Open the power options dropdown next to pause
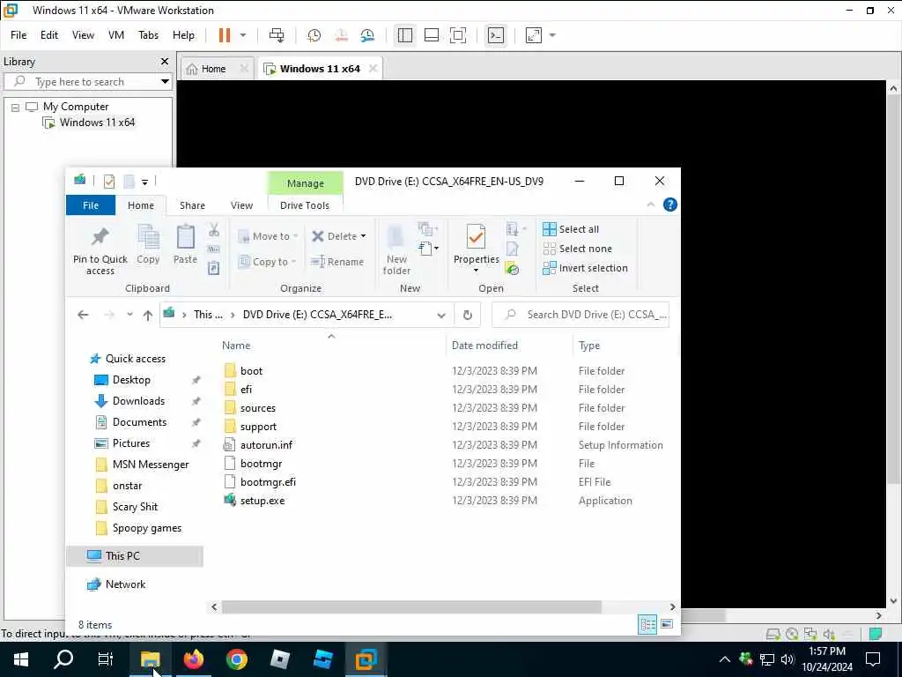The width and height of the screenshot is (902, 677). 243,35
